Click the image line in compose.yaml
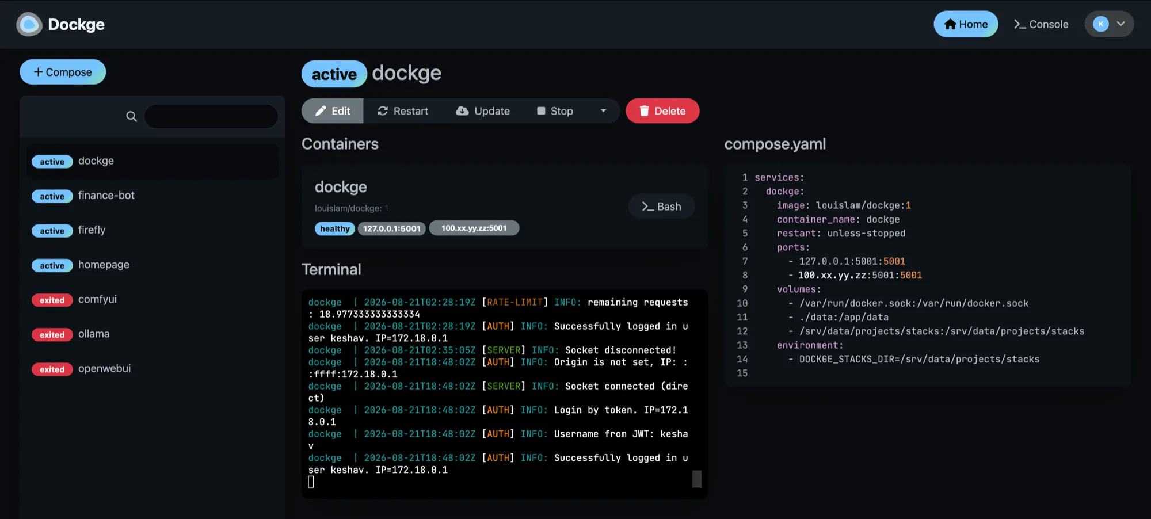The height and width of the screenshot is (519, 1151). 844,205
